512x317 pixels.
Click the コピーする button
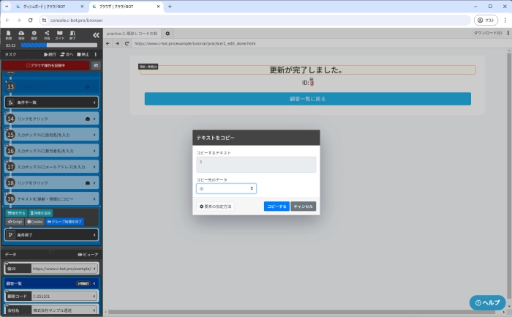276,206
